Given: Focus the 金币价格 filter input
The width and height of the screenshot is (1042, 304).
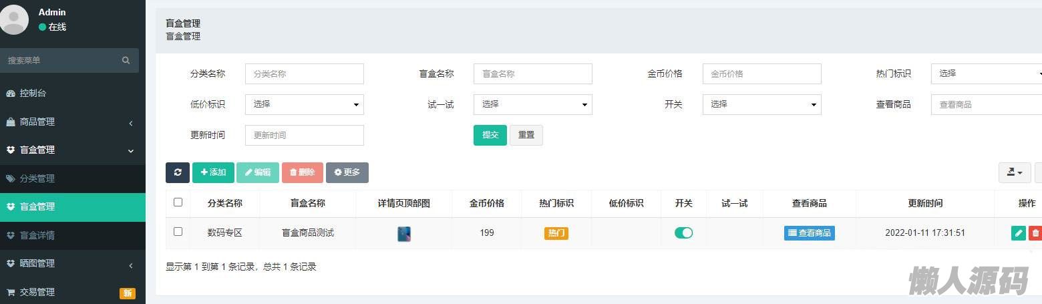Looking at the screenshot, I should pyautogui.click(x=762, y=73).
